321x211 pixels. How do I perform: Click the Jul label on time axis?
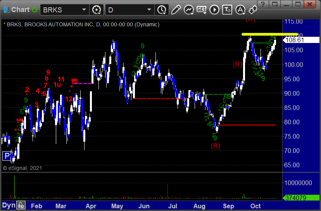point(173,206)
